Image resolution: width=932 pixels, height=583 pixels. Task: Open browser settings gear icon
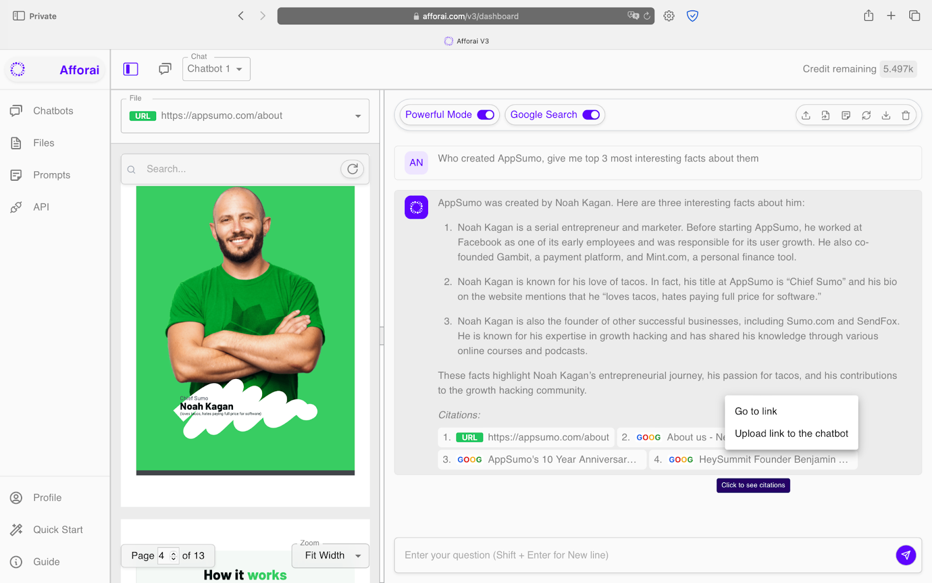669,16
